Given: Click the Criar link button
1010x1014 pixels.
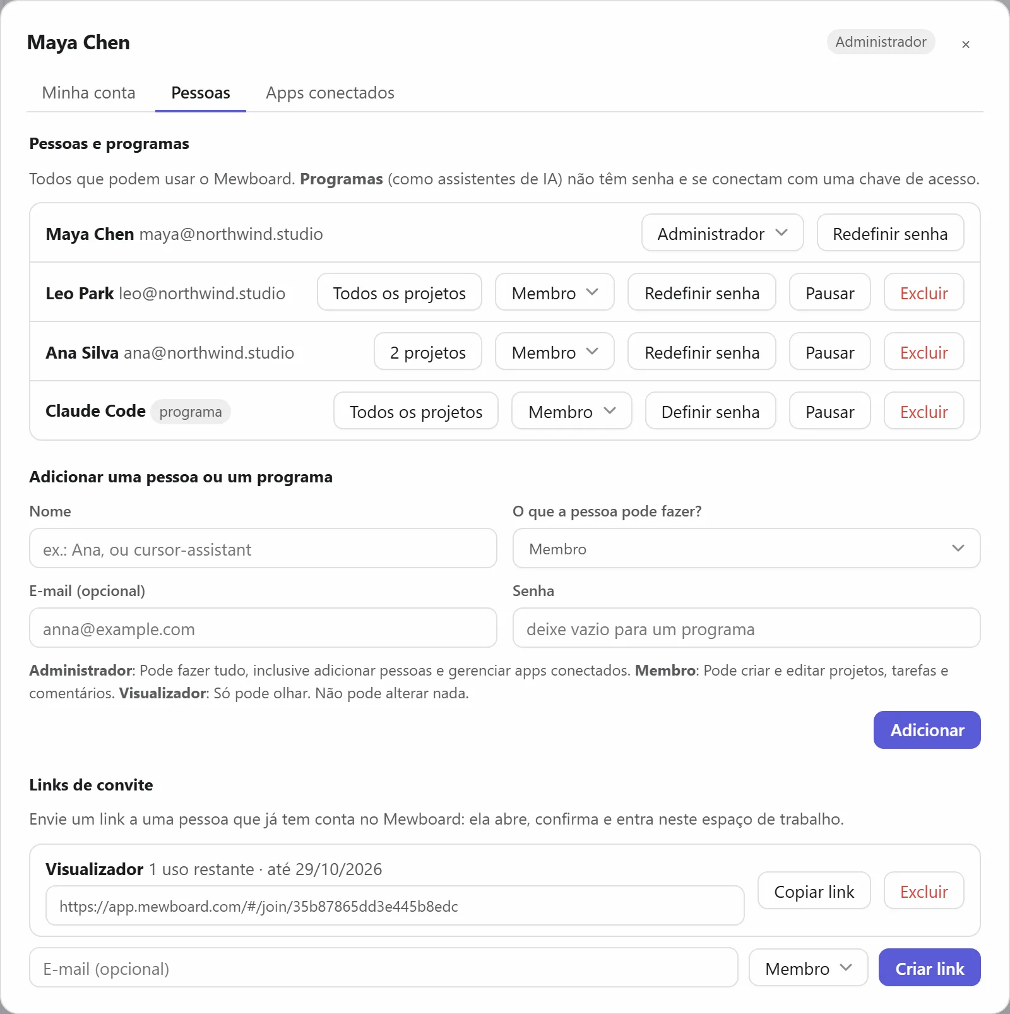Looking at the screenshot, I should coord(929,967).
